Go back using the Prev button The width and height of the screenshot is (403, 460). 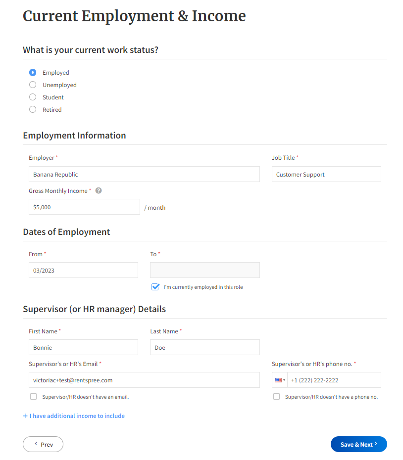43,444
